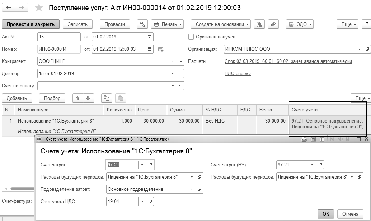Viewport: 371px width, 221px height.
Task: Open calendar icon in dialog title bar
Action: [322, 139]
